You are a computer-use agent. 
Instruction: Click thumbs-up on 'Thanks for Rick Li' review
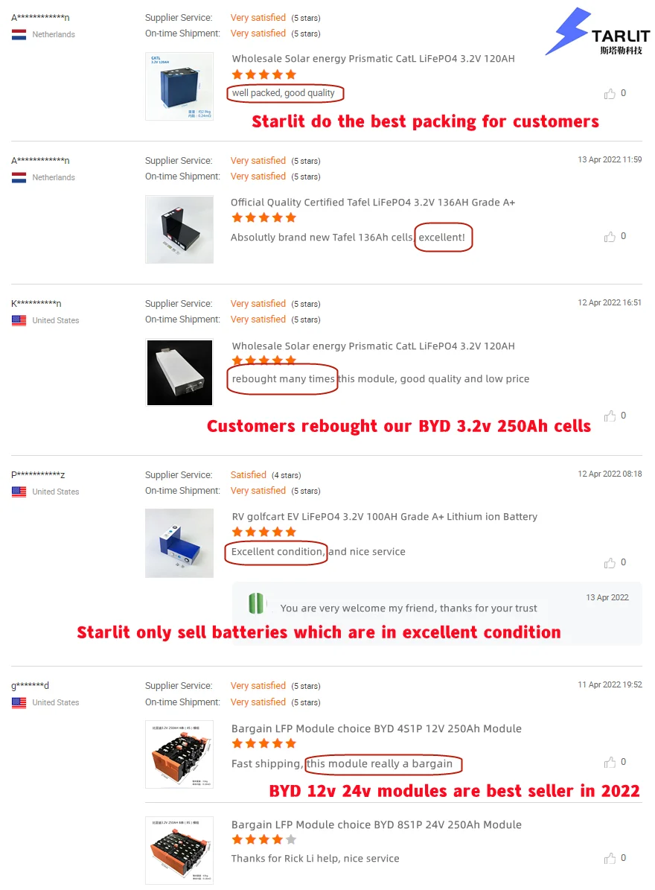(610, 858)
